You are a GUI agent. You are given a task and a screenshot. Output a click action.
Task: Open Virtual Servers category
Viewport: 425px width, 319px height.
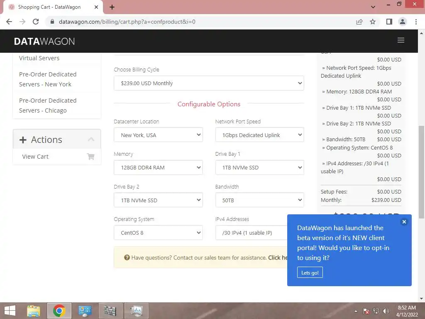[39, 58]
